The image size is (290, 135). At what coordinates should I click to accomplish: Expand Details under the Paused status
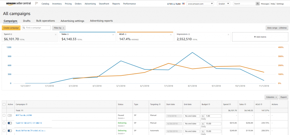(x=121, y=118)
